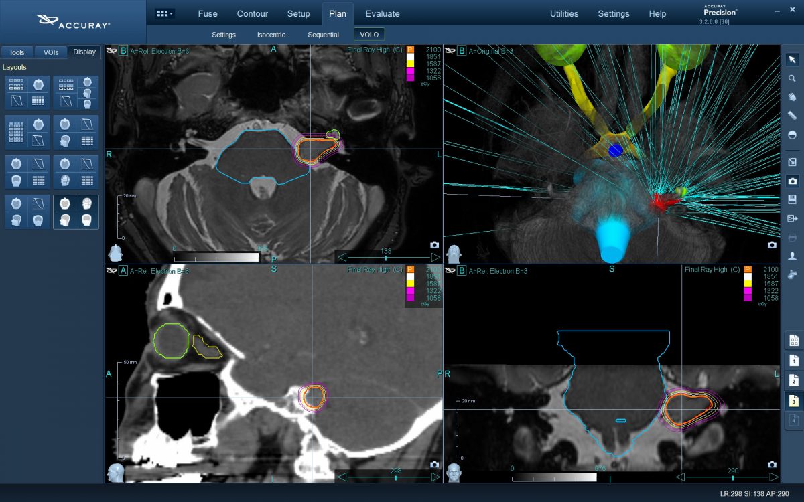
Task: Activate the magnifier zoom tool
Action: click(x=792, y=78)
